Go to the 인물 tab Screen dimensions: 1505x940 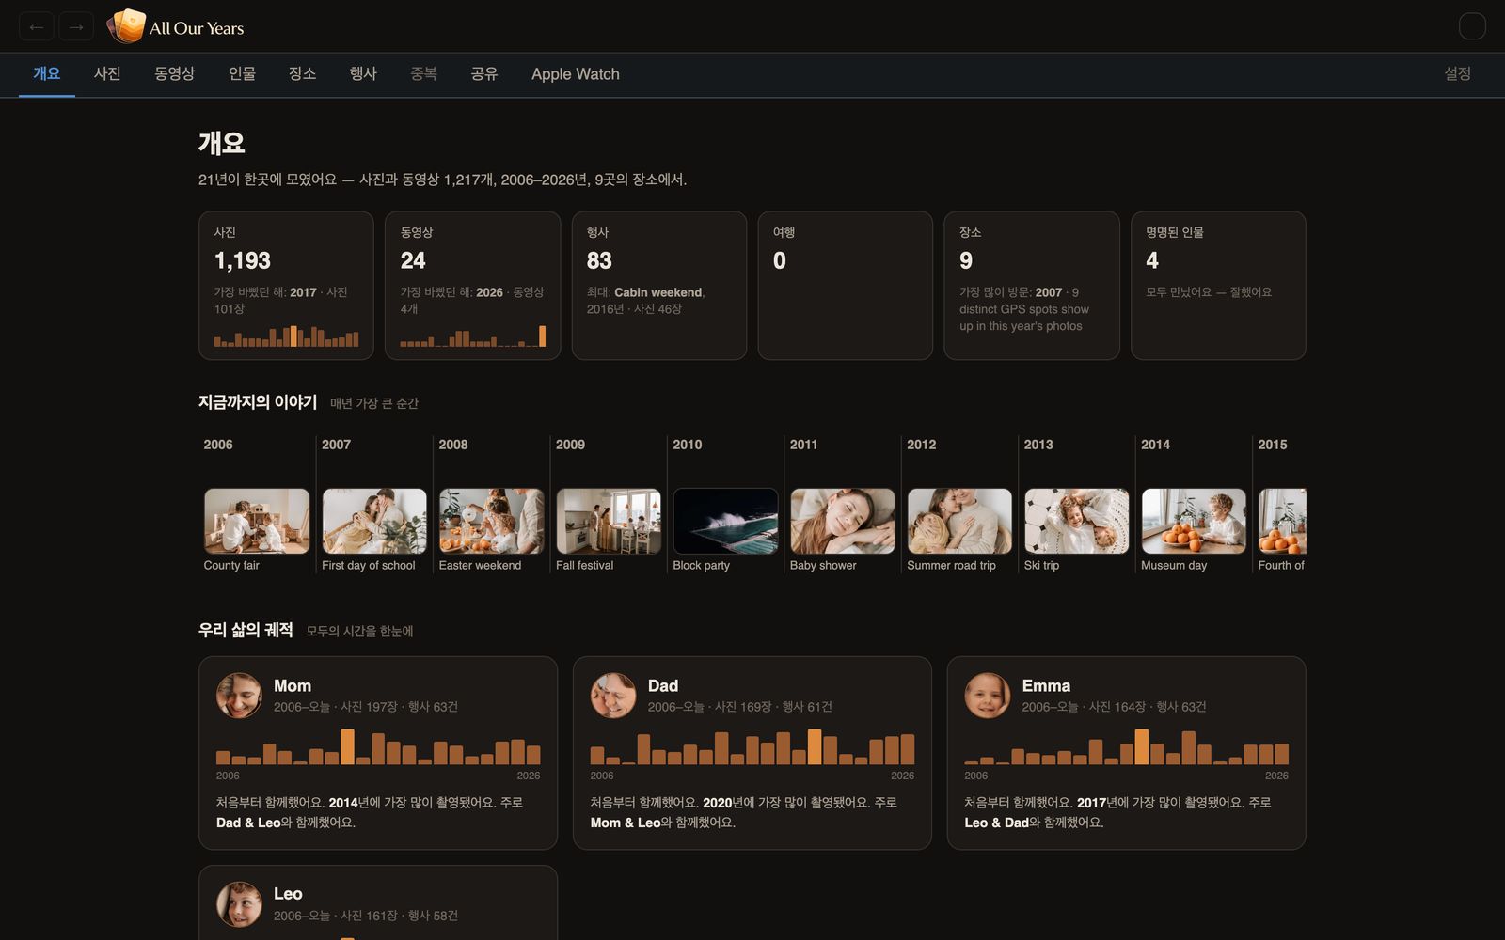click(242, 74)
